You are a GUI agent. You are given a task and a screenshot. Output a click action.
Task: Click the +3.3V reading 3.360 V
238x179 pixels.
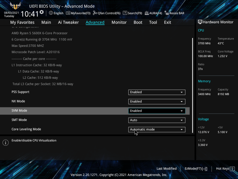pos(203,145)
